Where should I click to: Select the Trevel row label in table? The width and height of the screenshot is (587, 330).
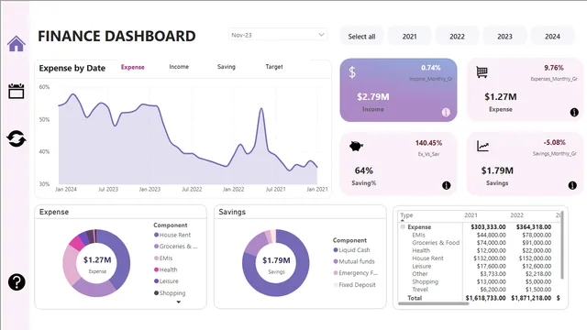(x=420, y=290)
